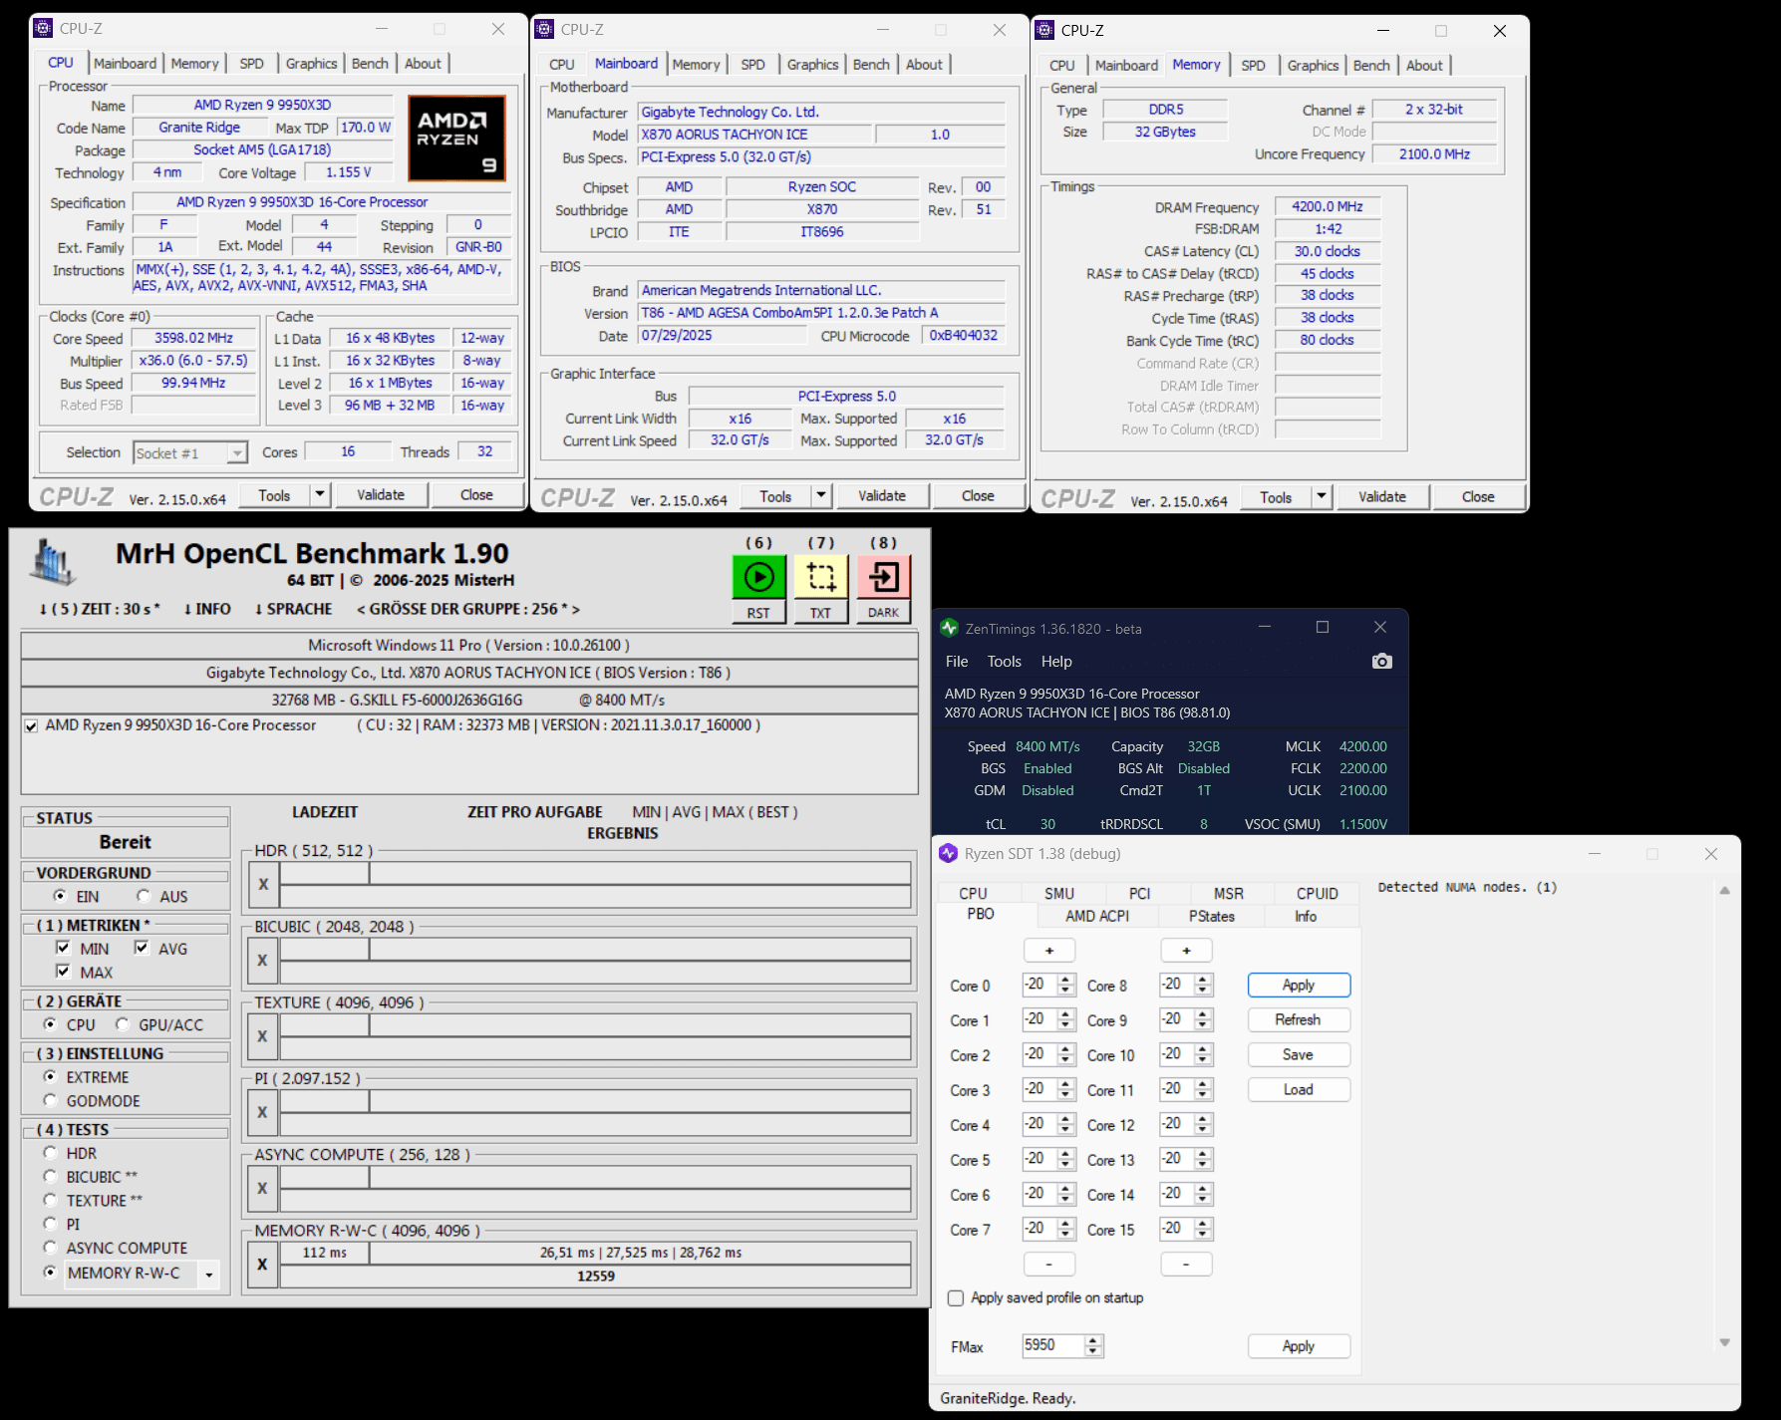Select the BICUBIC test radio button

(x=50, y=1176)
